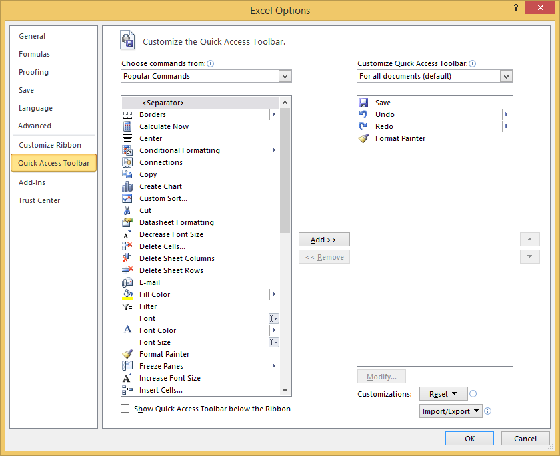
Task: Click the Fill Color paint bucket icon
Action: coord(127,294)
